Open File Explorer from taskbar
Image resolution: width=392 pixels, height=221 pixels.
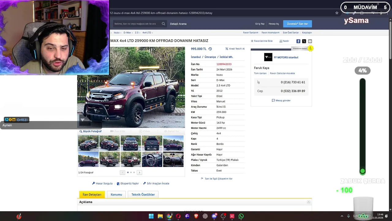(x=160, y=216)
